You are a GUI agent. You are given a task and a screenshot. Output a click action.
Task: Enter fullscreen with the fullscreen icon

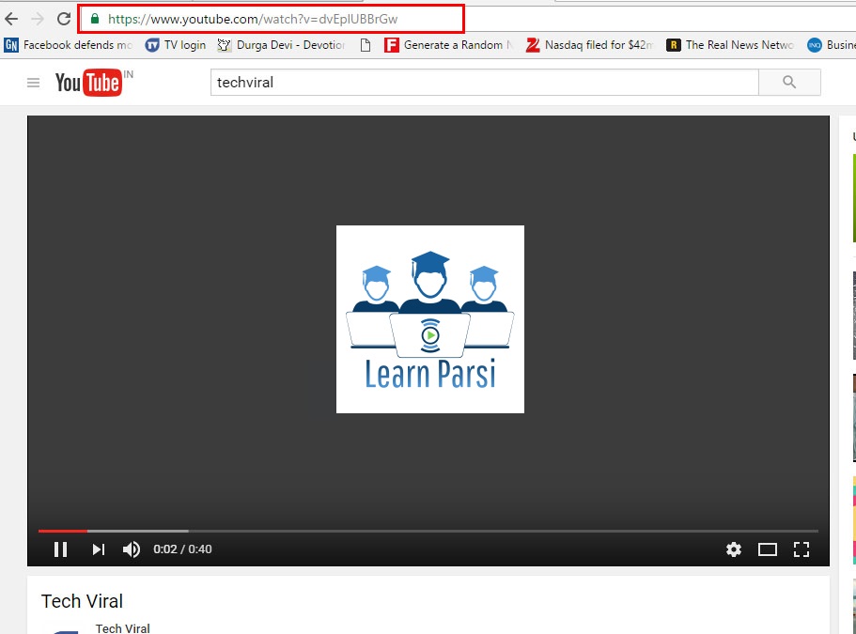(802, 549)
